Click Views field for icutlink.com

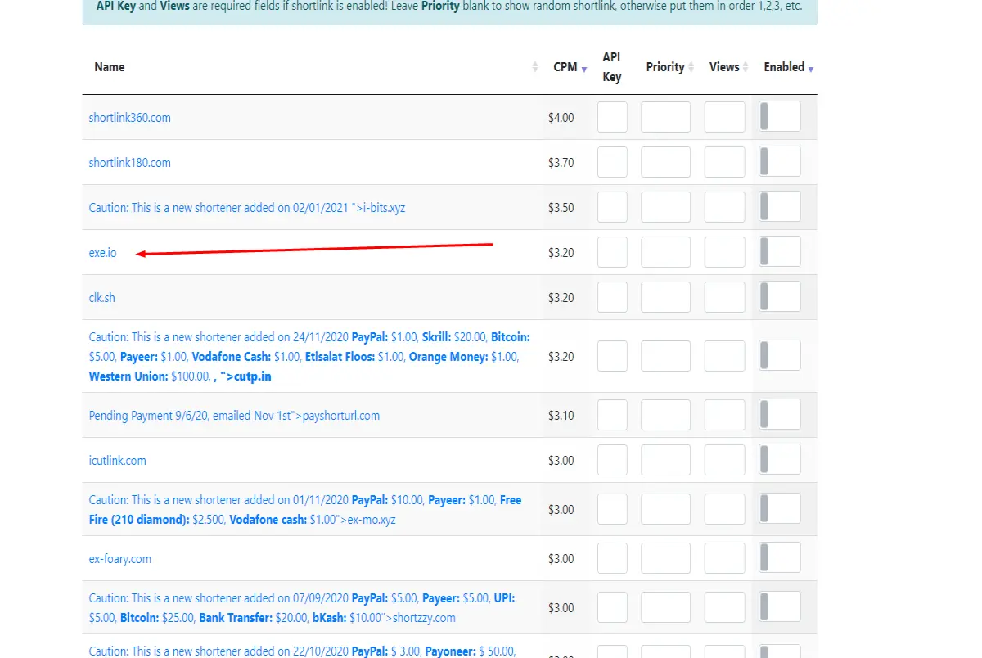(x=725, y=460)
